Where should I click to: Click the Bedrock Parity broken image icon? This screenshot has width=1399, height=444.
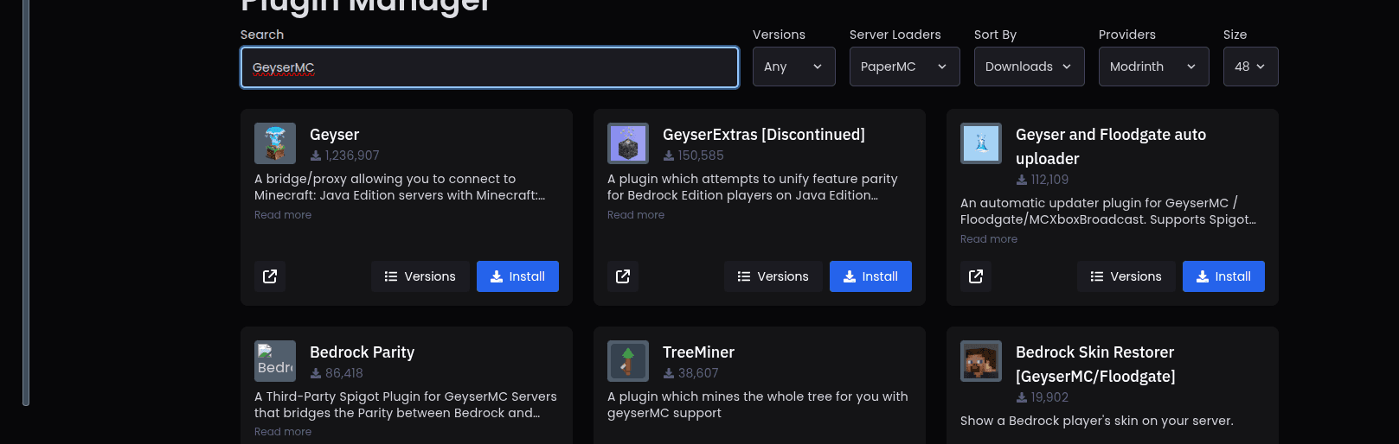[275, 361]
